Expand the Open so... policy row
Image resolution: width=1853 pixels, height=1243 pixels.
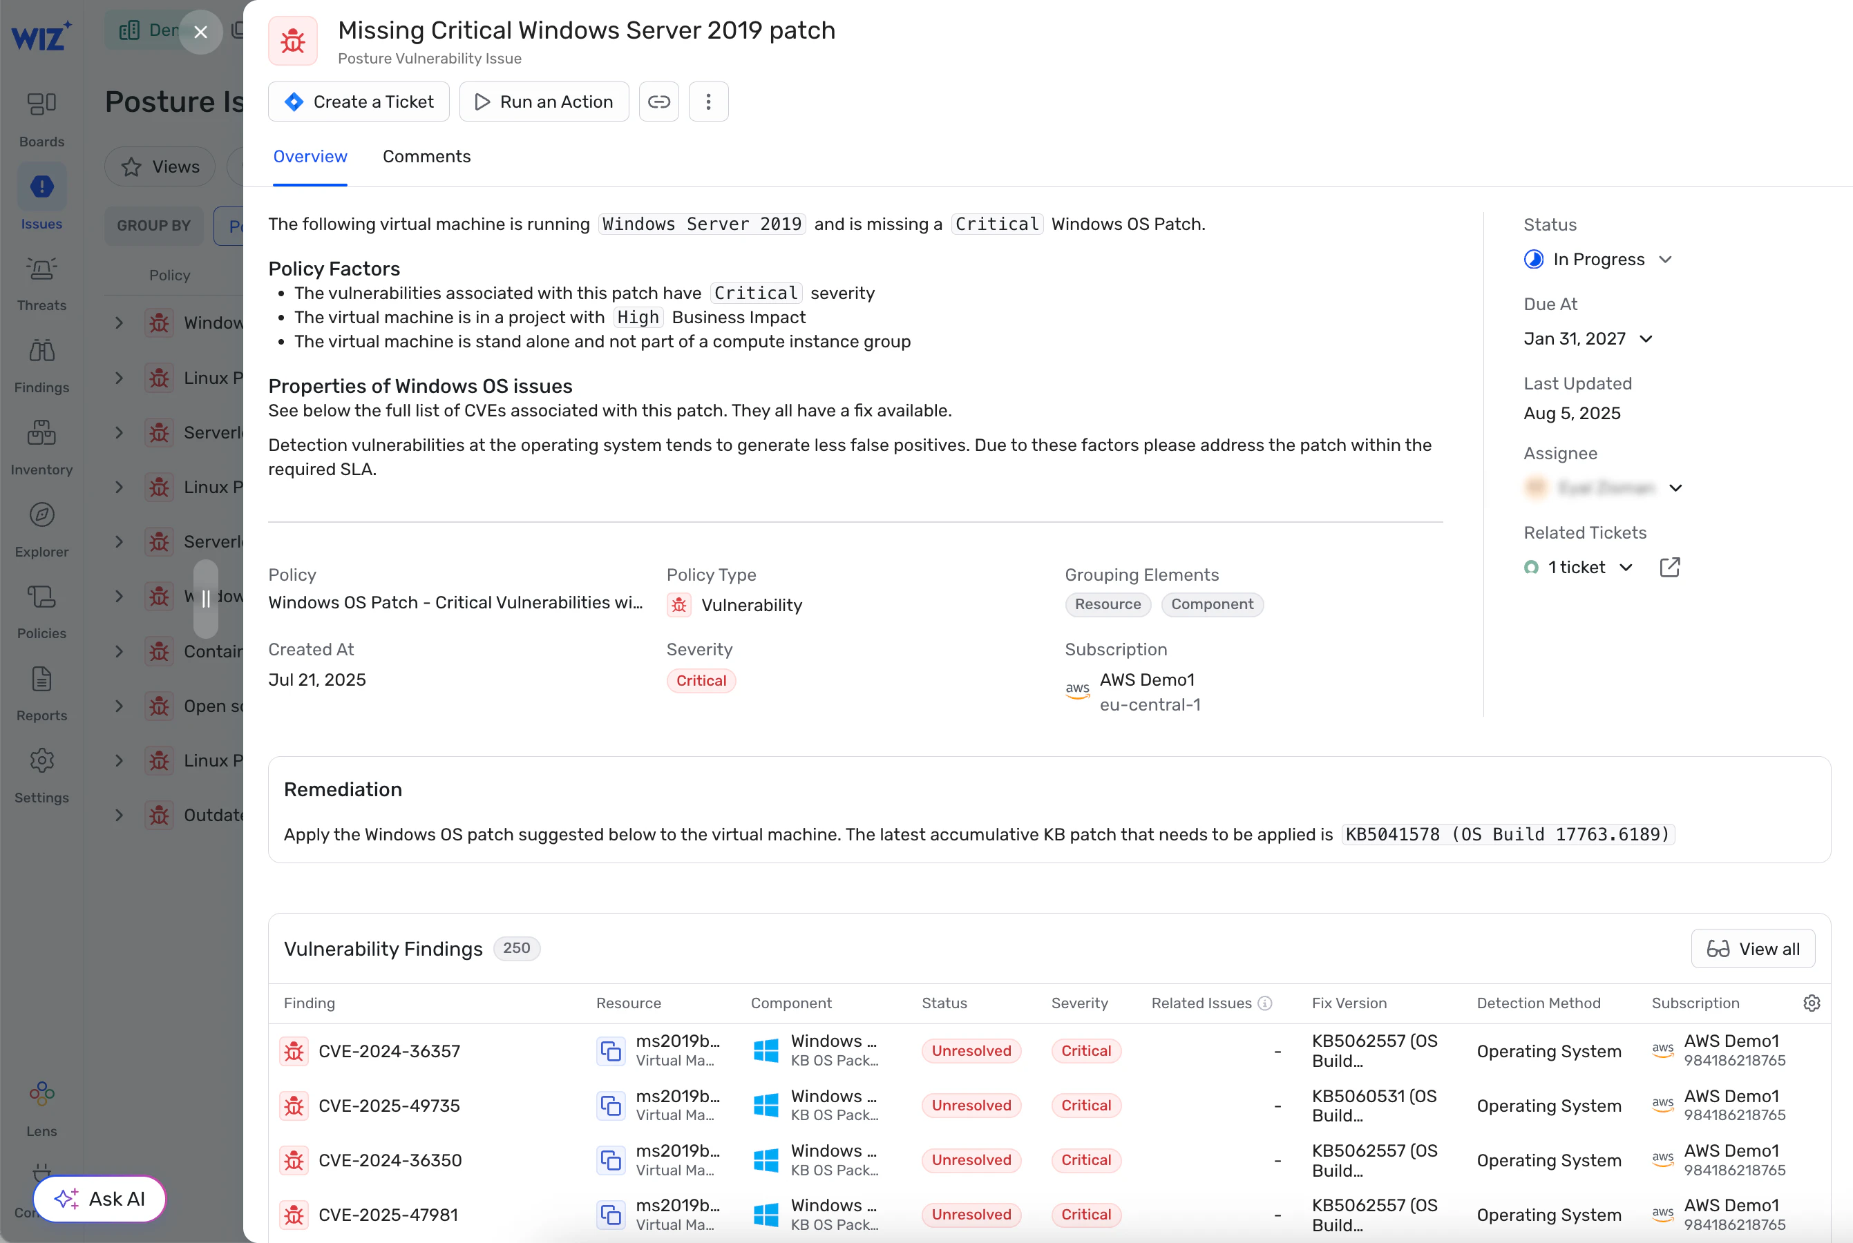(x=119, y=706)
